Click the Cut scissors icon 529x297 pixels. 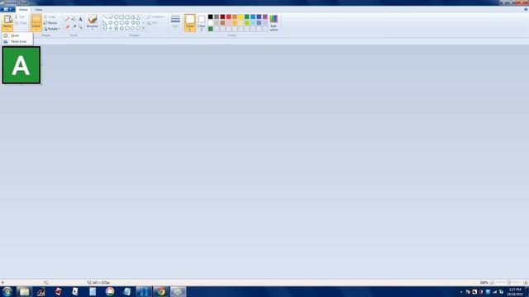[x=17, y=16]
